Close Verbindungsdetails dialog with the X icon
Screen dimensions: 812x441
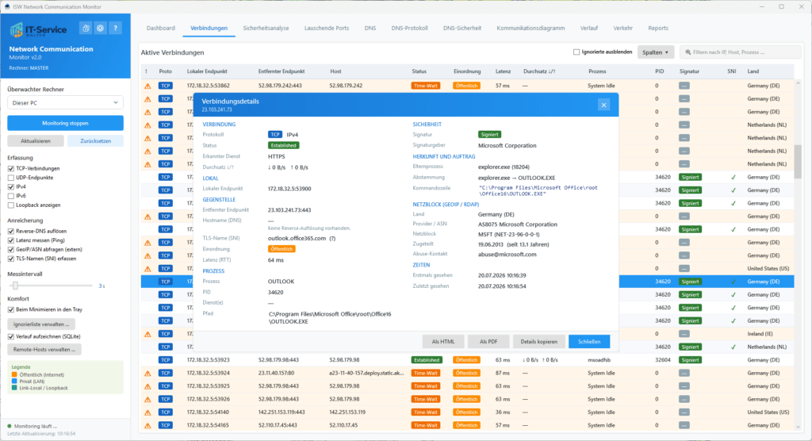click(x=603, y=105)
